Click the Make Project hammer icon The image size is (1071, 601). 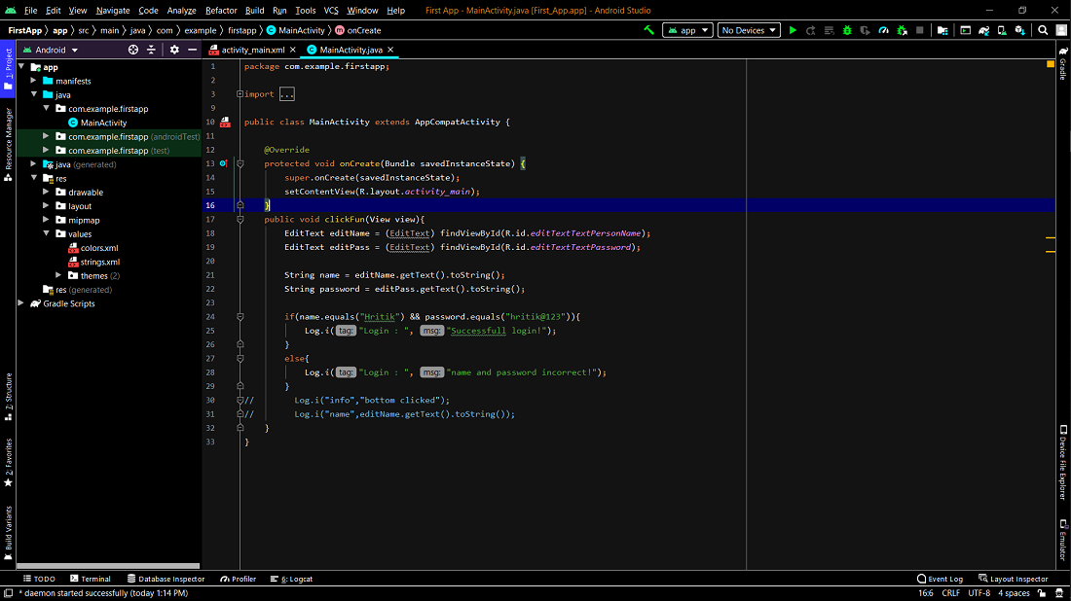tap(649, 30)
